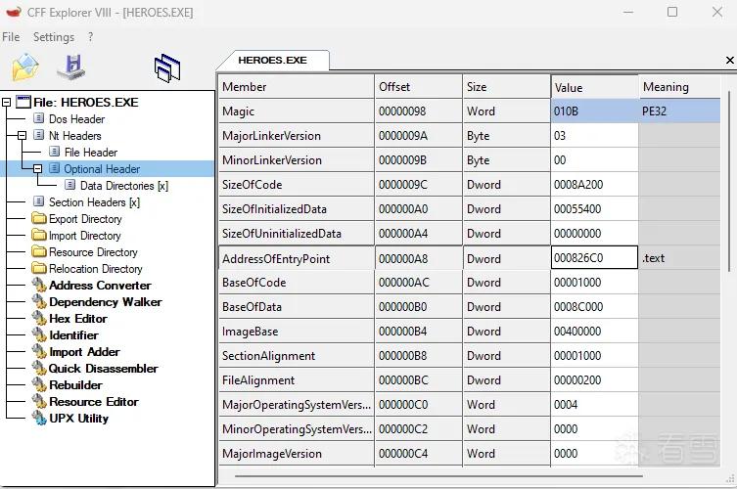
Task: Launch Resource Editor tool icon
Action: [39, 402]
